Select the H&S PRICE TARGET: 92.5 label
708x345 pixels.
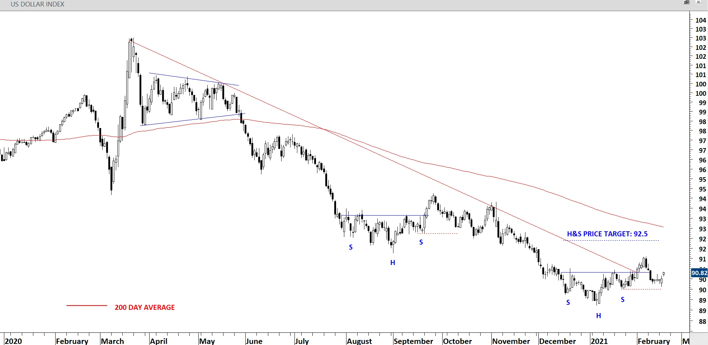tap(607, 234)
